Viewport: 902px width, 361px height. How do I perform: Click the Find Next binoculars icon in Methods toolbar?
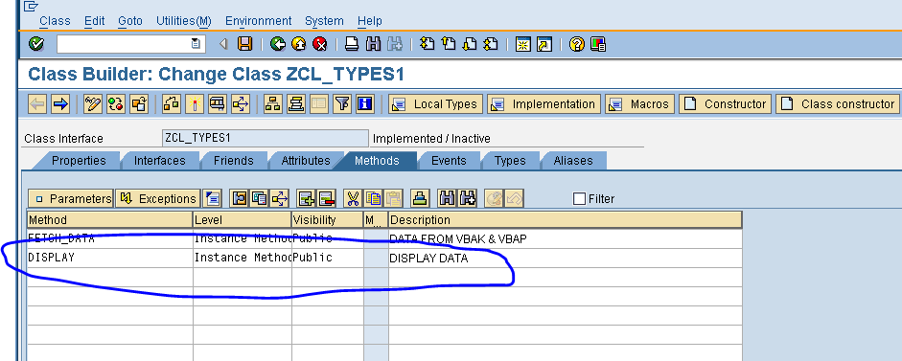(x=467, y=198)
